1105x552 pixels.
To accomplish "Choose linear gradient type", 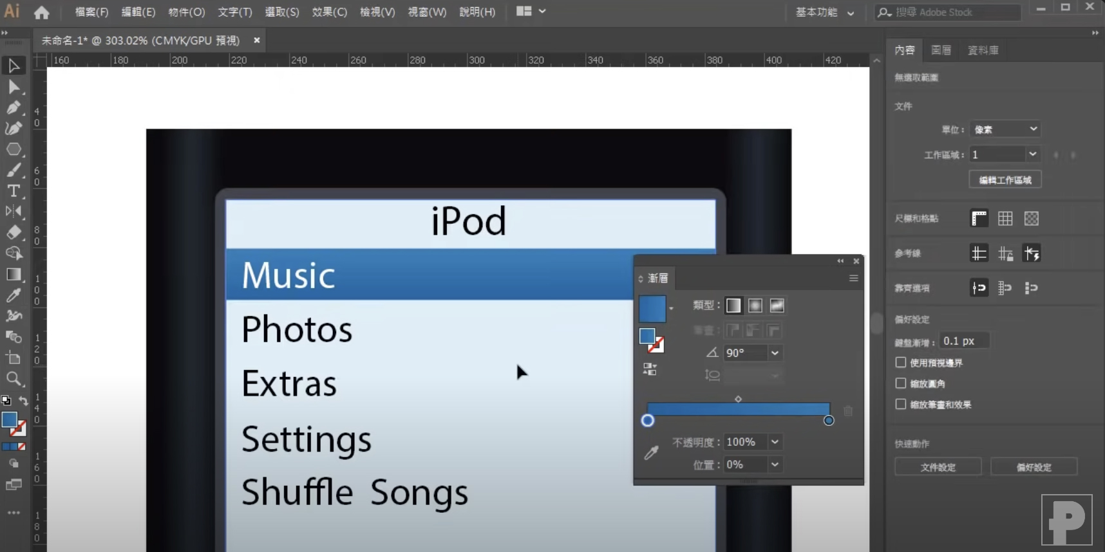I will [733, 306].
